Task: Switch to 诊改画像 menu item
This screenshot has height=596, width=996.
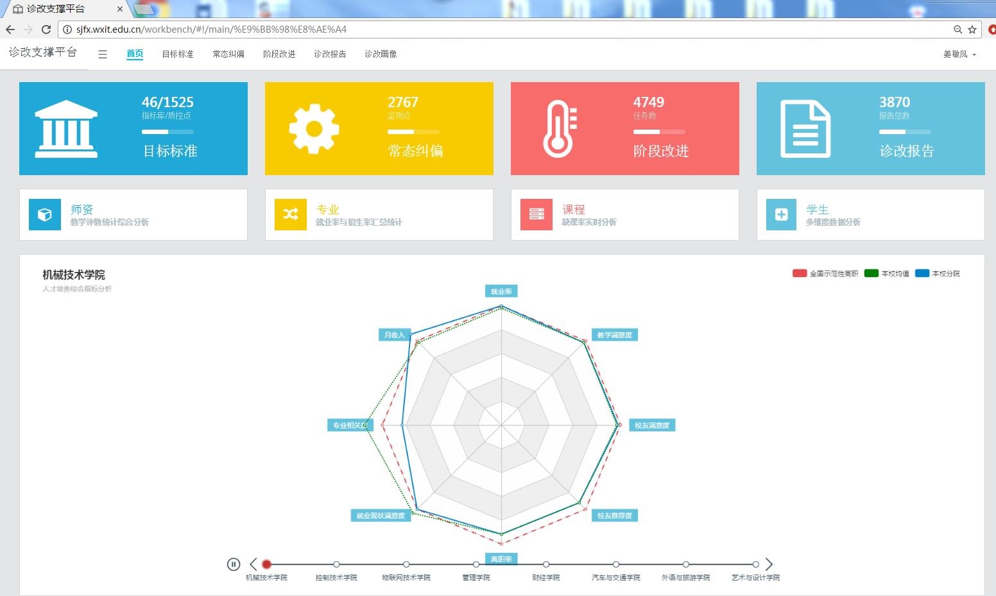Action: (x=381, y=55)
